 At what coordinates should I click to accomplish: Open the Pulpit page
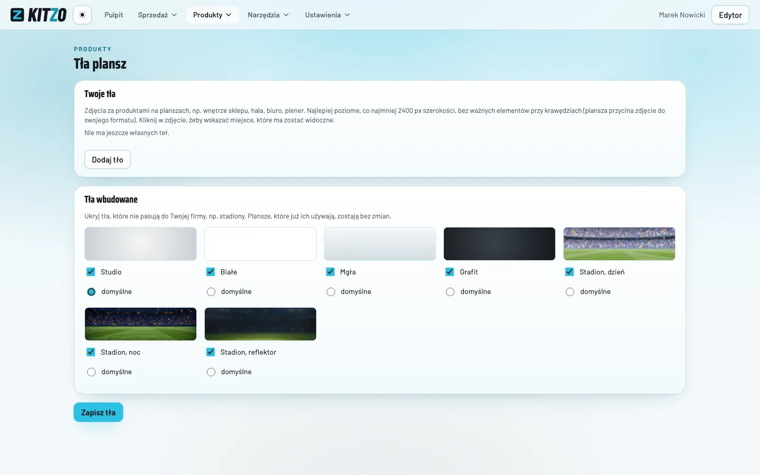pos(113,15)
